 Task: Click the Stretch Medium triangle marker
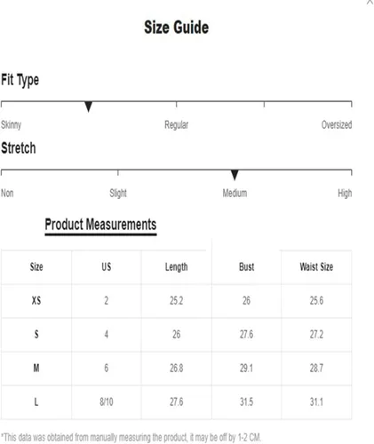point(235,175)
